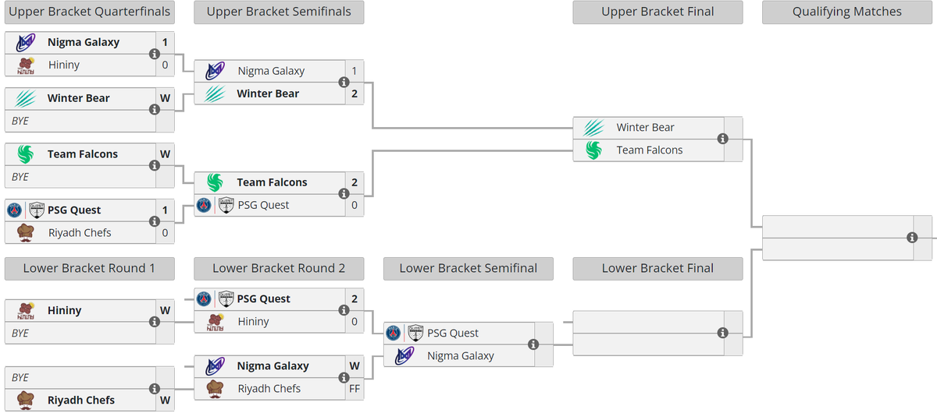Click info icon on Lower Bracket Semifinal match
The image size is (937, 413).
click(533, 344)
